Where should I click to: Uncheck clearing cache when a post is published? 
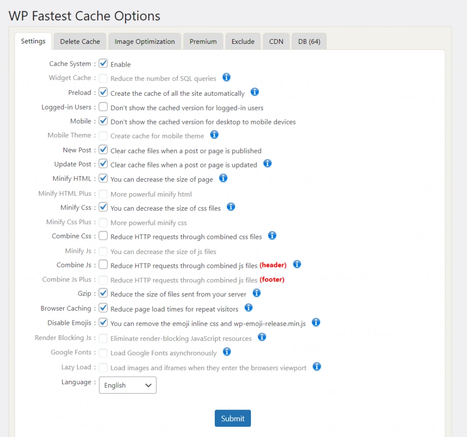pyautogui.click(x=103, y=150)
